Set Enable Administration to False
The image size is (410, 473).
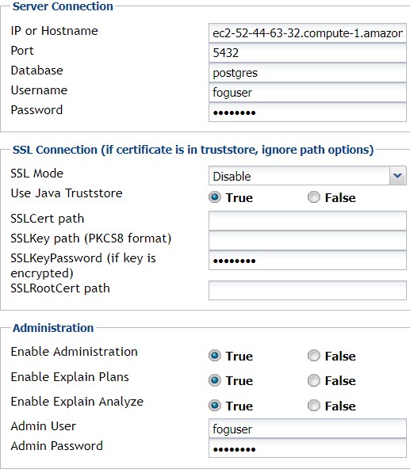314,356
